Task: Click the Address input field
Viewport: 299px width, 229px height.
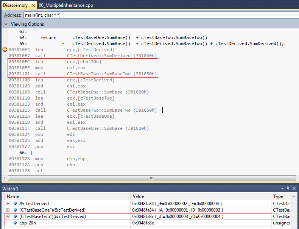Action: point(159,15)
